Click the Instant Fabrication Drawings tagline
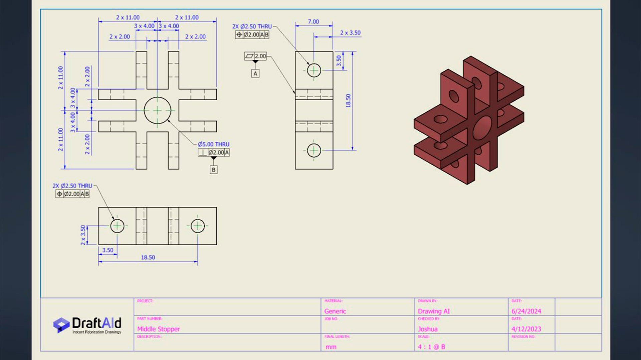 pyautogui.click(x=97, y=332)
